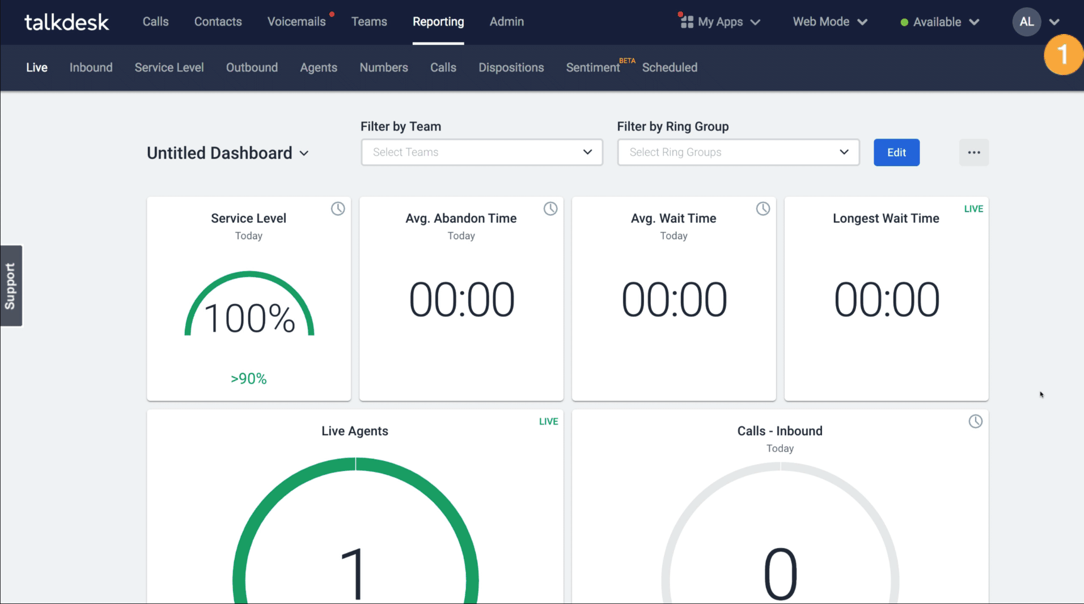Open the My Apps grid icon
Screen dimensions: 1084x604
(x=687, y=22)
